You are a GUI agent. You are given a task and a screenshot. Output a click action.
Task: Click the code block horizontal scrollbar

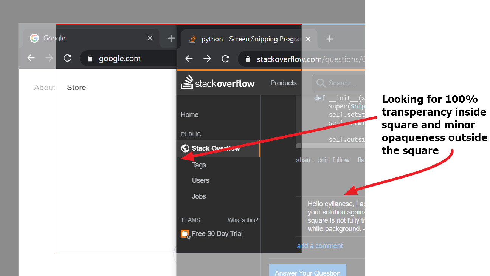click(x=330, y=146)
